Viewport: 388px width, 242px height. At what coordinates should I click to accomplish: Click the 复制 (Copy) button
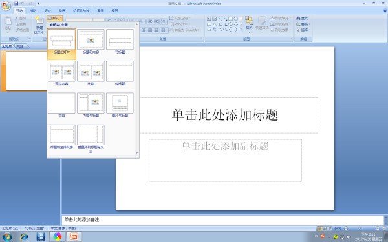point(21,24)
